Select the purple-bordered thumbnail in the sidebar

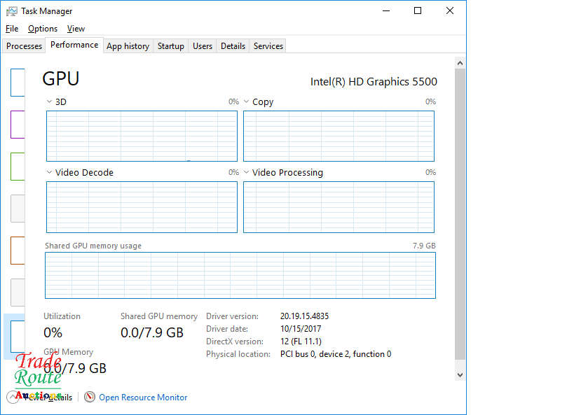pyautogui.click(x=18, y=125)
